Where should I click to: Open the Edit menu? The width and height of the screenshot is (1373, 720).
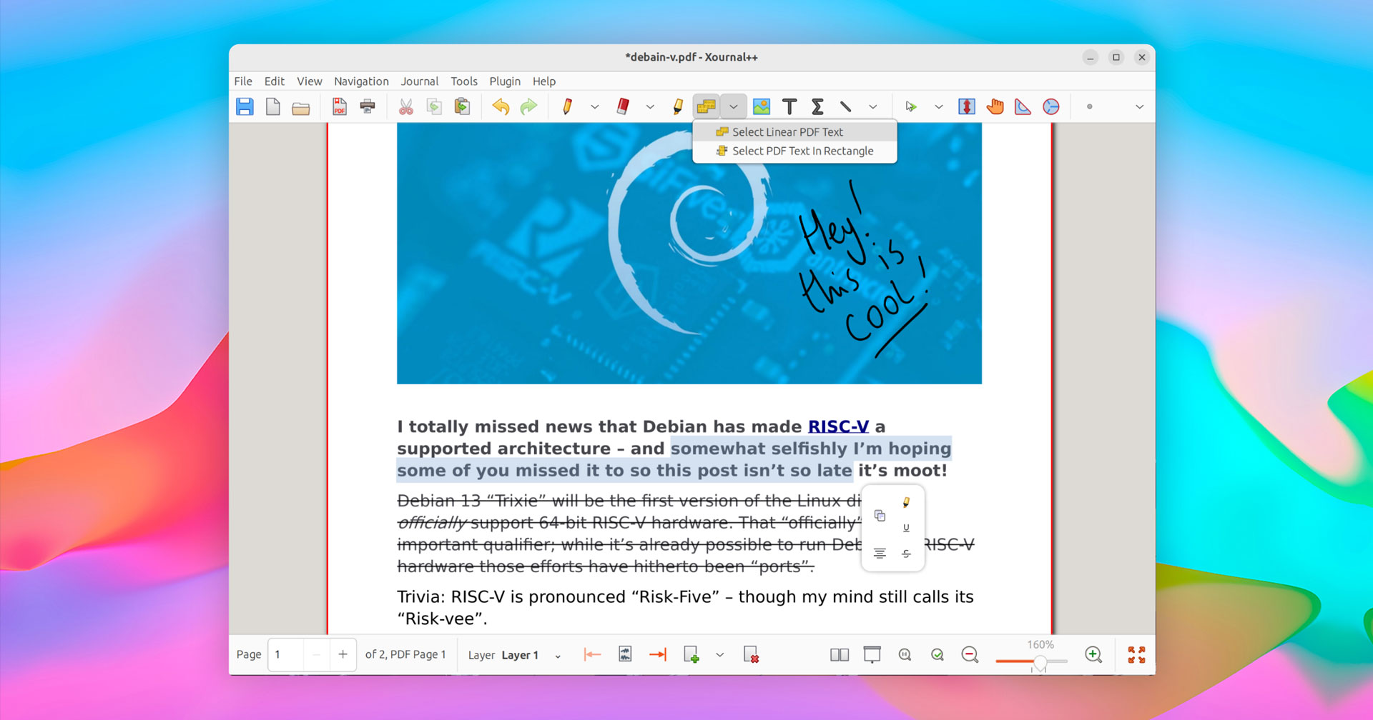[274, 81]
